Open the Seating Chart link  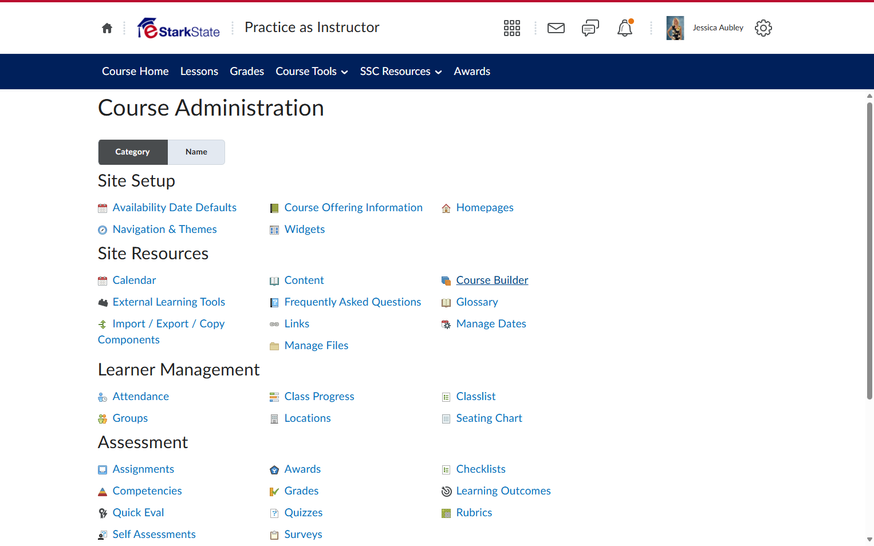[489, 418]
